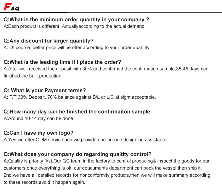Click the leading time question heading
Viewport: 222px width, 192px height.
(62, 62)
